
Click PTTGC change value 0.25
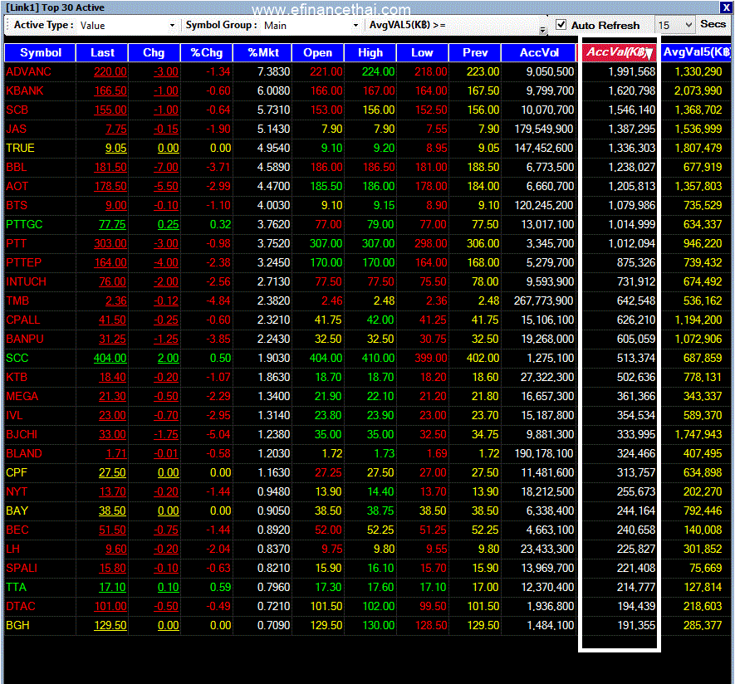168,224
